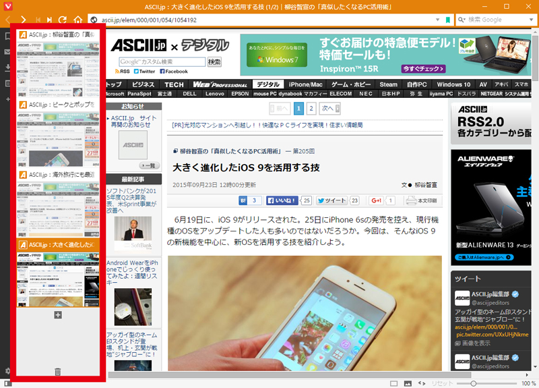Viewport: 539px width, 388px height.
Task: Open the Downloads panel in sidebar
Action: click(x=7, y=68)
